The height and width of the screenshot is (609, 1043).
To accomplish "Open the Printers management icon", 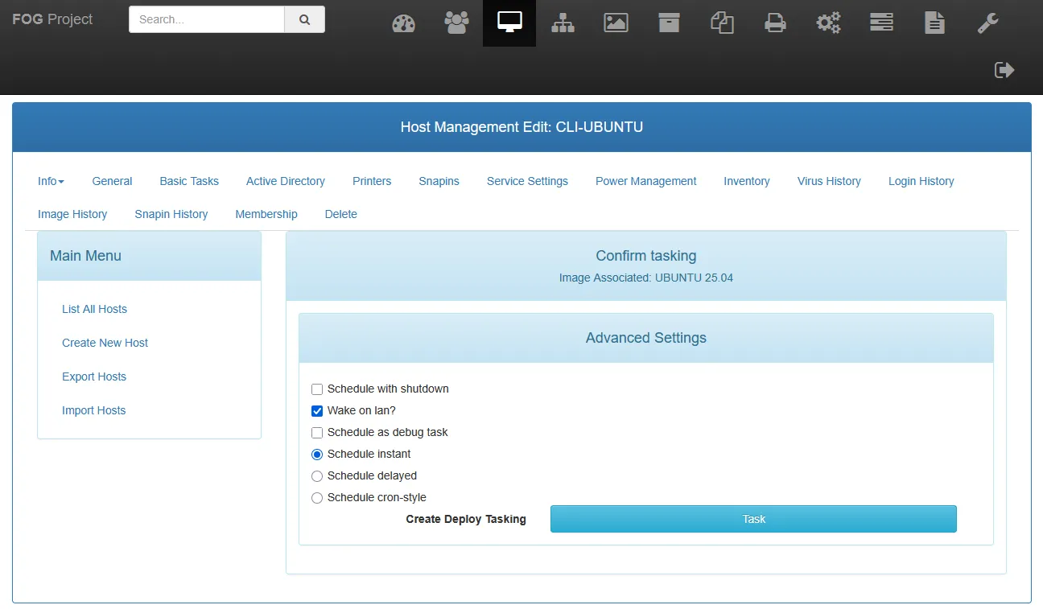I will click(x=775, y=23).
